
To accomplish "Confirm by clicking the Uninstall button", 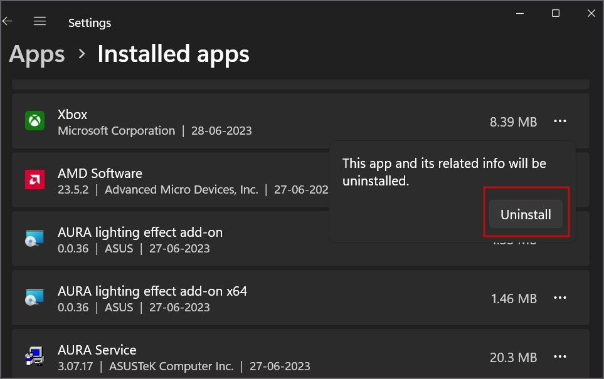I will 526,214.
